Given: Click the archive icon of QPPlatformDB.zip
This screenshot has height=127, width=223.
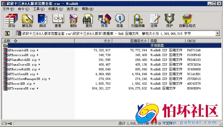Looking at the screenshot, I should [x=5, y=74].
